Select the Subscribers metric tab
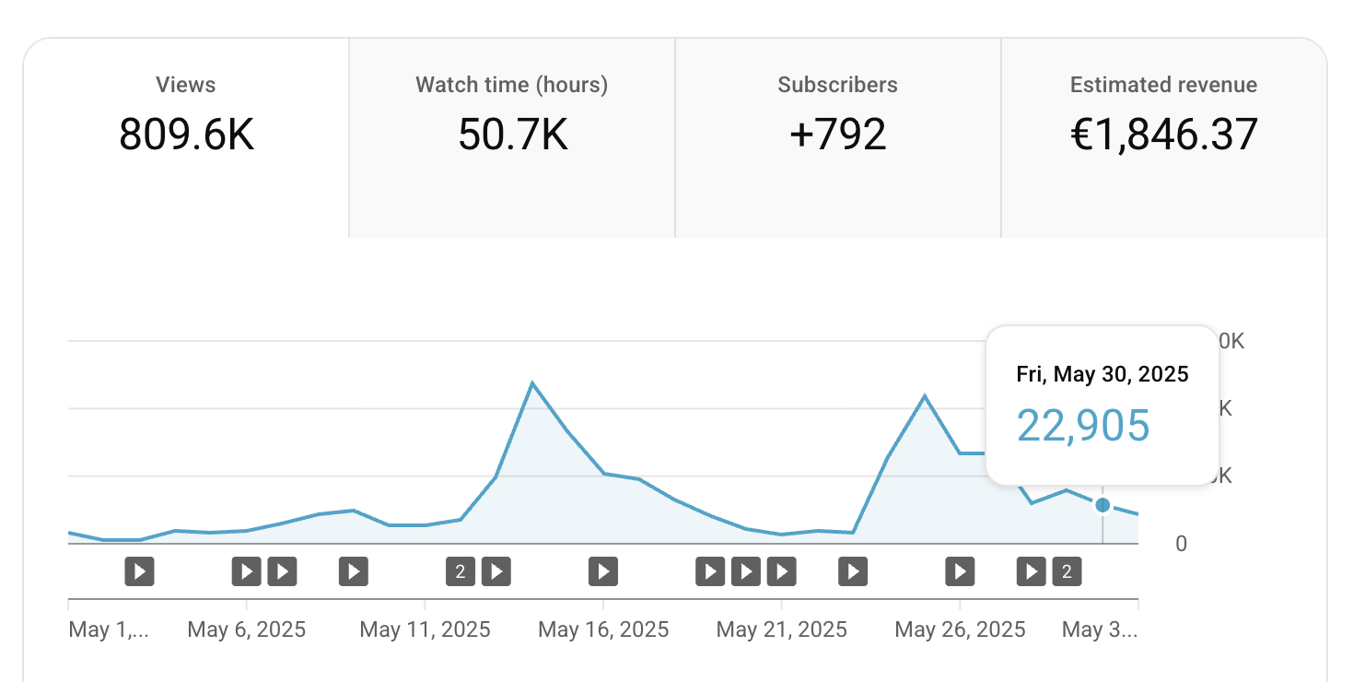Screen dimensions: 1365x682 837,120
